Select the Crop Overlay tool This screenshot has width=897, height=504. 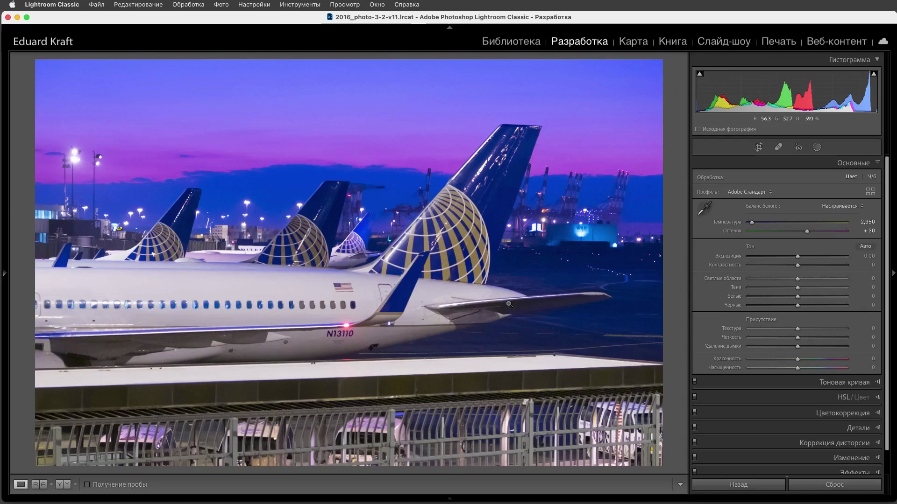(x=759, y=147)
